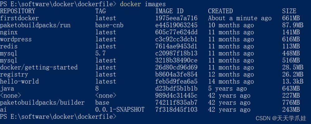
Task: Click the 13.3kB size value
Action: [x=293, y=82]
